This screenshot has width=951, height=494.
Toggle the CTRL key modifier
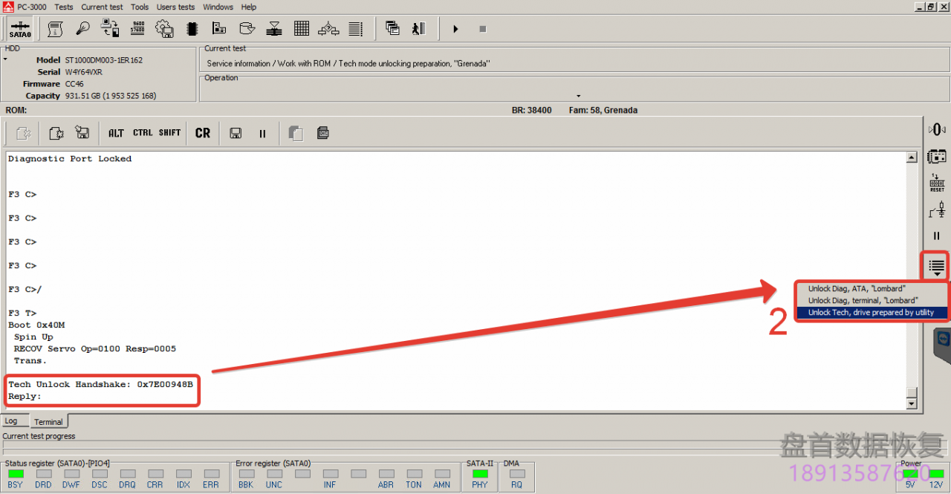point(143,134)
